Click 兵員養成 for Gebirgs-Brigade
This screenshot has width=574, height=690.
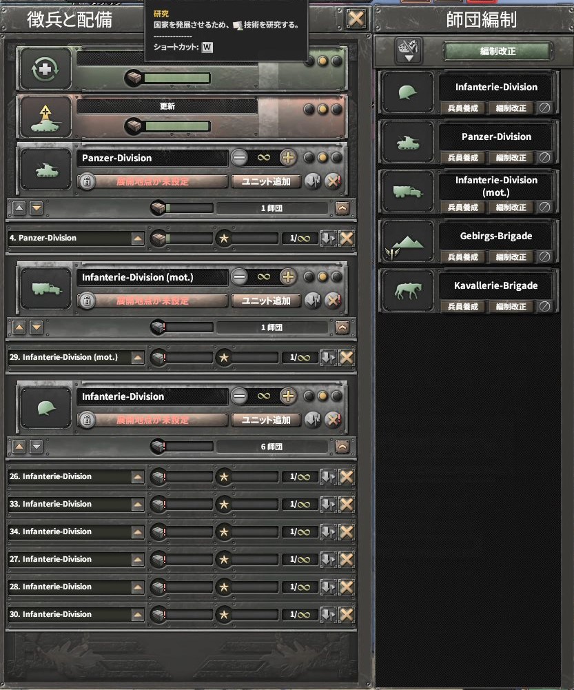pyautogui.click(x=463, y=256)
